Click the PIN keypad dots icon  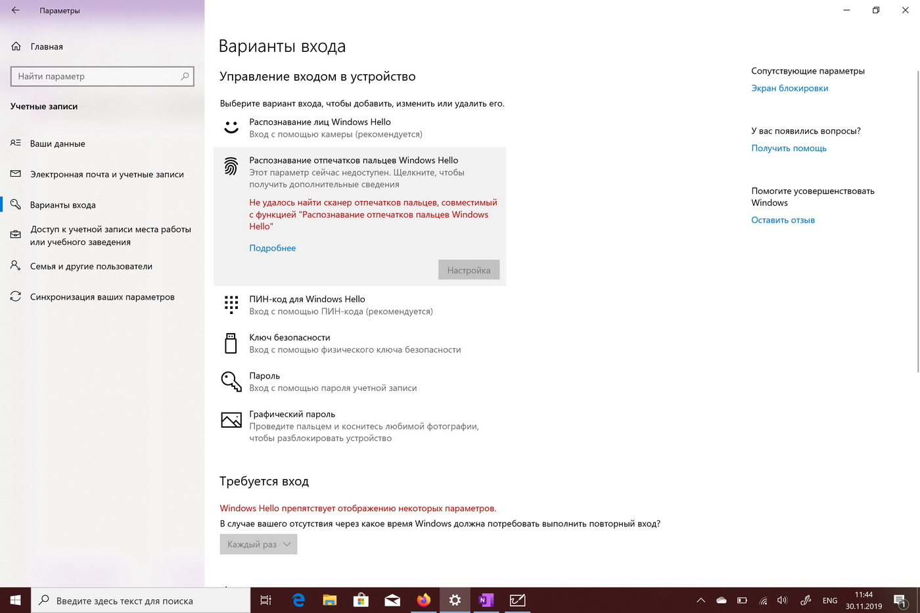click(x=231, y=304)
